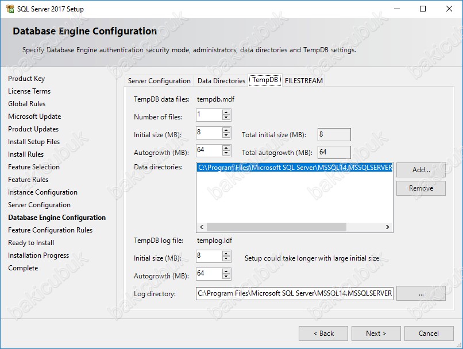Proceed with the Next button
The width and height of the screenshot is (463, 349).
(376, 334)
